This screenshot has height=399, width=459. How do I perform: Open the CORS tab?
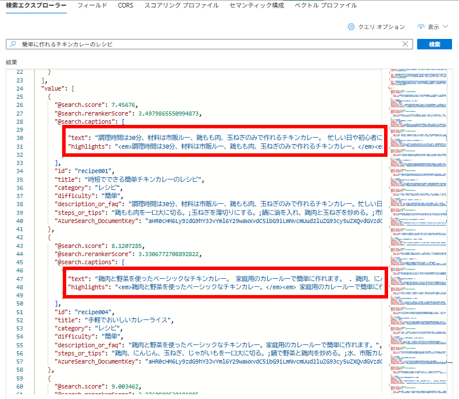tap(125, 5)
